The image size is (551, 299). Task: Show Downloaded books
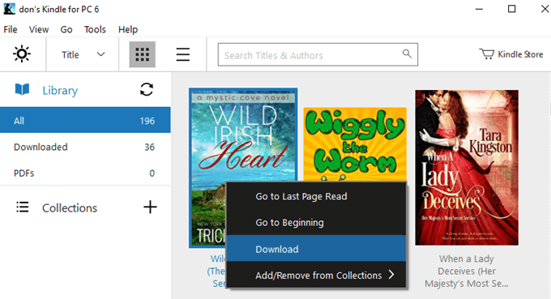85,147
